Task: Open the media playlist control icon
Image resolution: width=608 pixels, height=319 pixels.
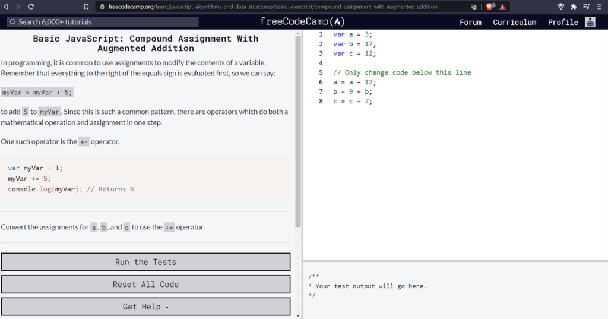Action: pos(587,7)
